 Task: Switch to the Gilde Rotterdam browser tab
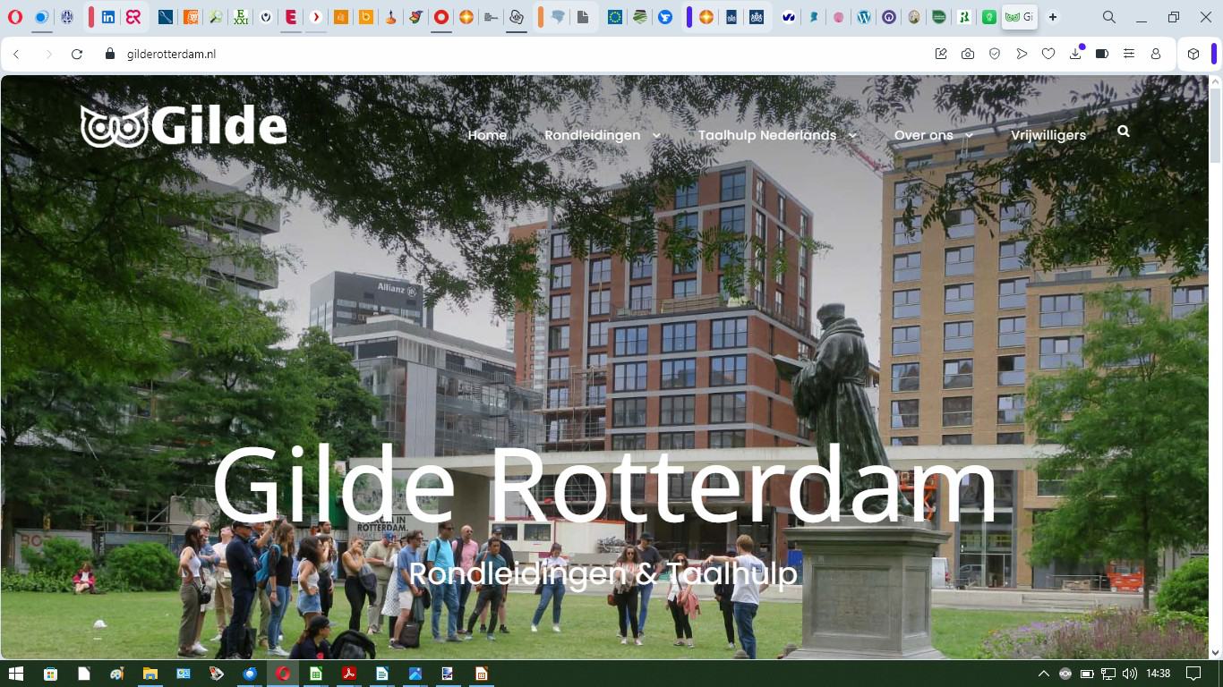1019,16
